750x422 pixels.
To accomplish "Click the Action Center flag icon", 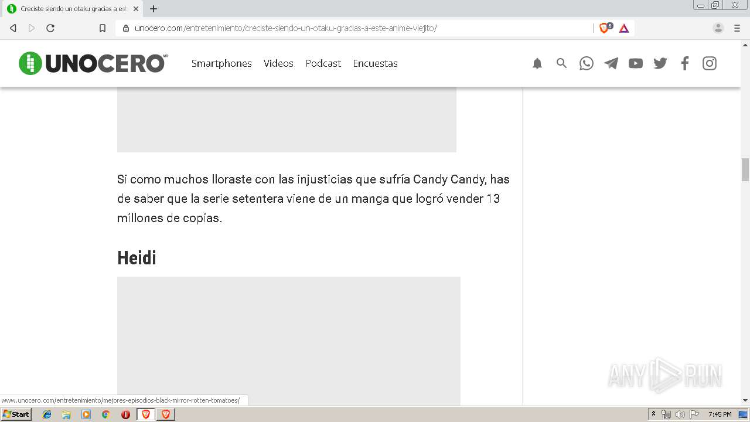I will [694, 414].
